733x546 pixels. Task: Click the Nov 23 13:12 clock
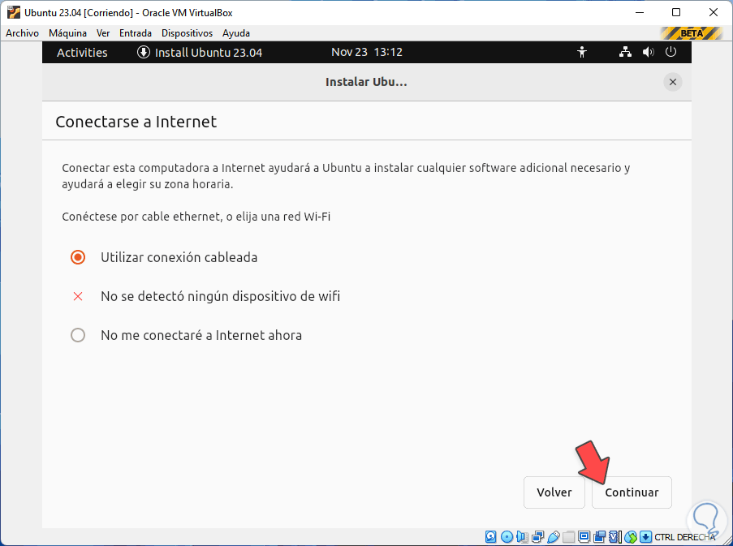367,52
